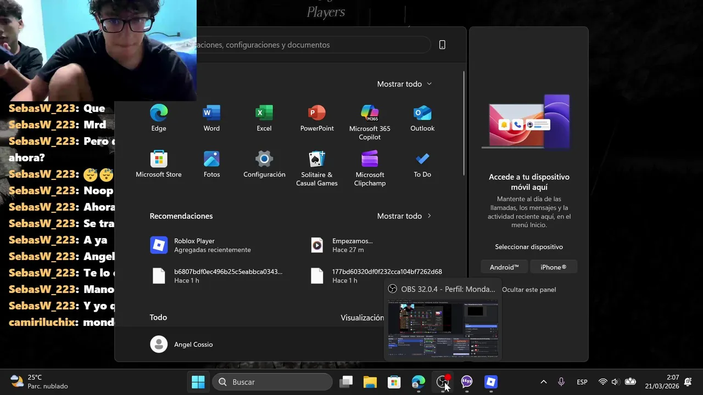Switch to OBS Studio taskbar icon
Screen dimensions: 703x395
443,382
